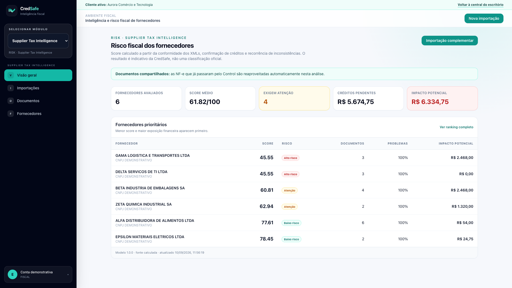Open Visão geral in the sidebar
Image resolution: width=512 pixels, height=288 pixels.
(38, 75)
